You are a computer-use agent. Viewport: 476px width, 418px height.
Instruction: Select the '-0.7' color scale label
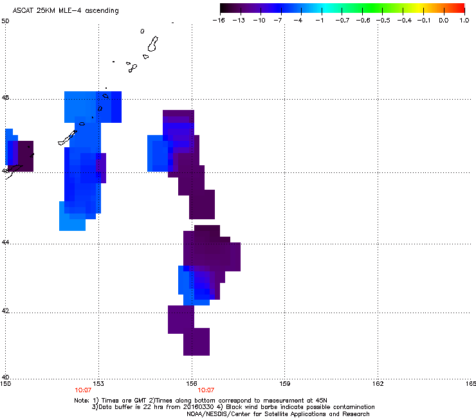pos(342,21)
